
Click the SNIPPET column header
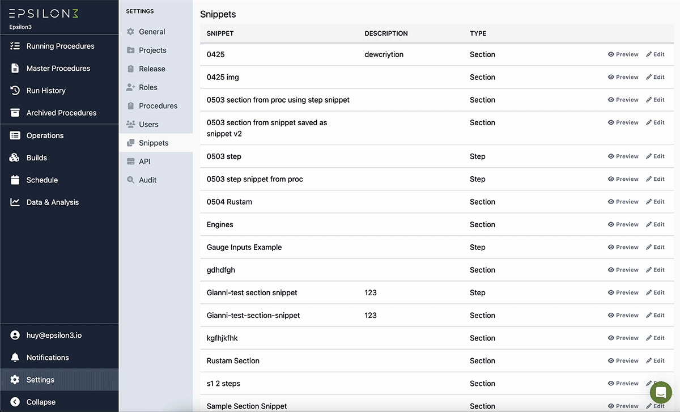pyautogui.click(x=220, y=33)
